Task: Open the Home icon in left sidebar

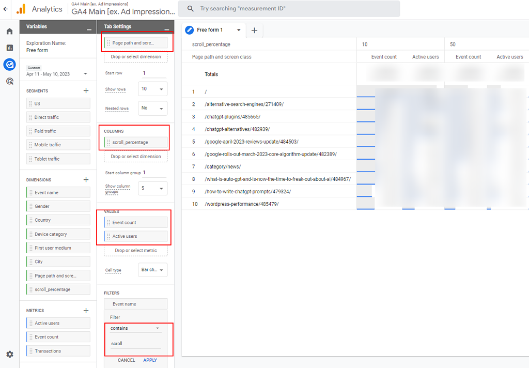Action: [9, 32]
